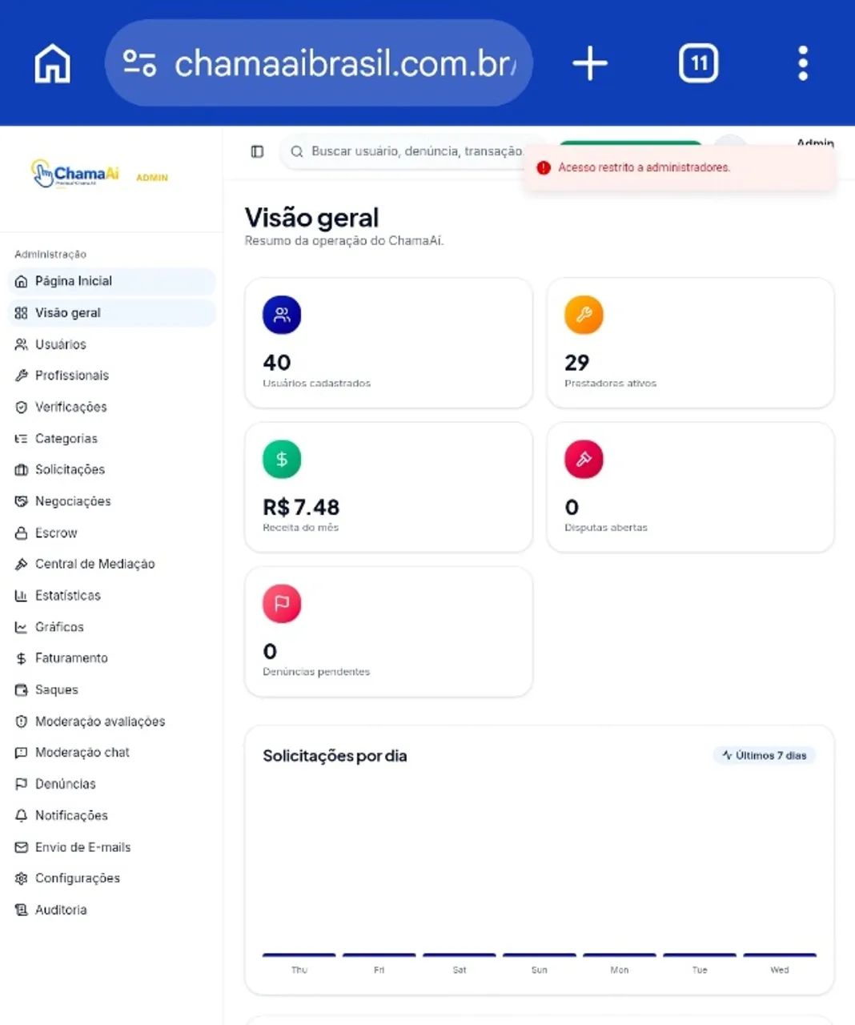Dismiss the Acesso restrito error toast

[x=680, y=167]
